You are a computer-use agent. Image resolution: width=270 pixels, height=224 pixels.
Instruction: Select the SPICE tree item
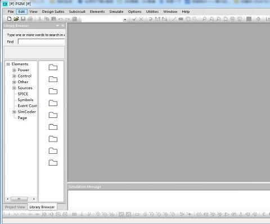pos(23,94)
